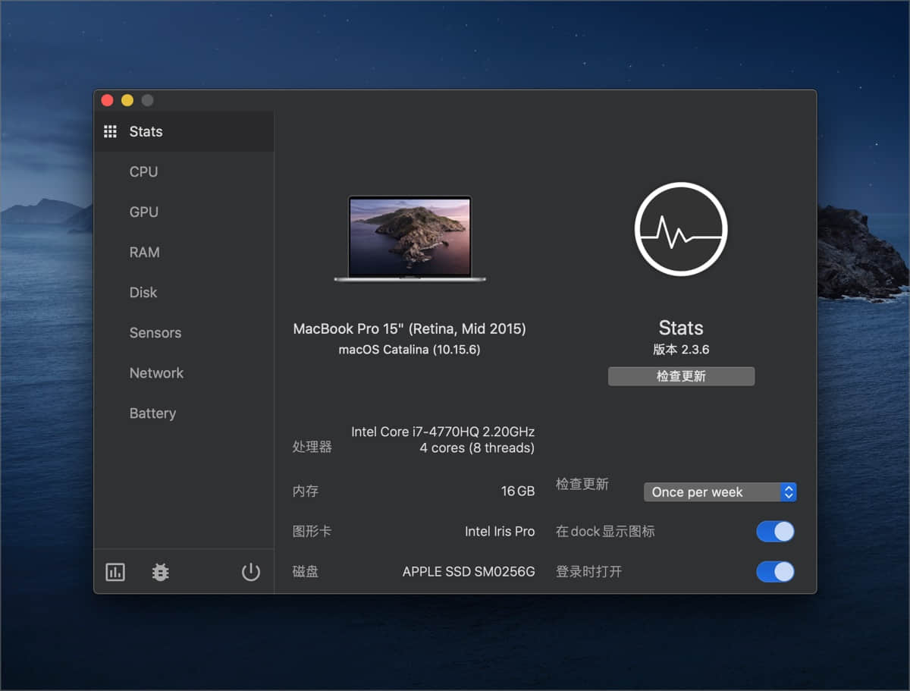Select RAM in the sidebar
Viewport: 910px width, 691px height.
pyautogui.click(x=144, y=252)
